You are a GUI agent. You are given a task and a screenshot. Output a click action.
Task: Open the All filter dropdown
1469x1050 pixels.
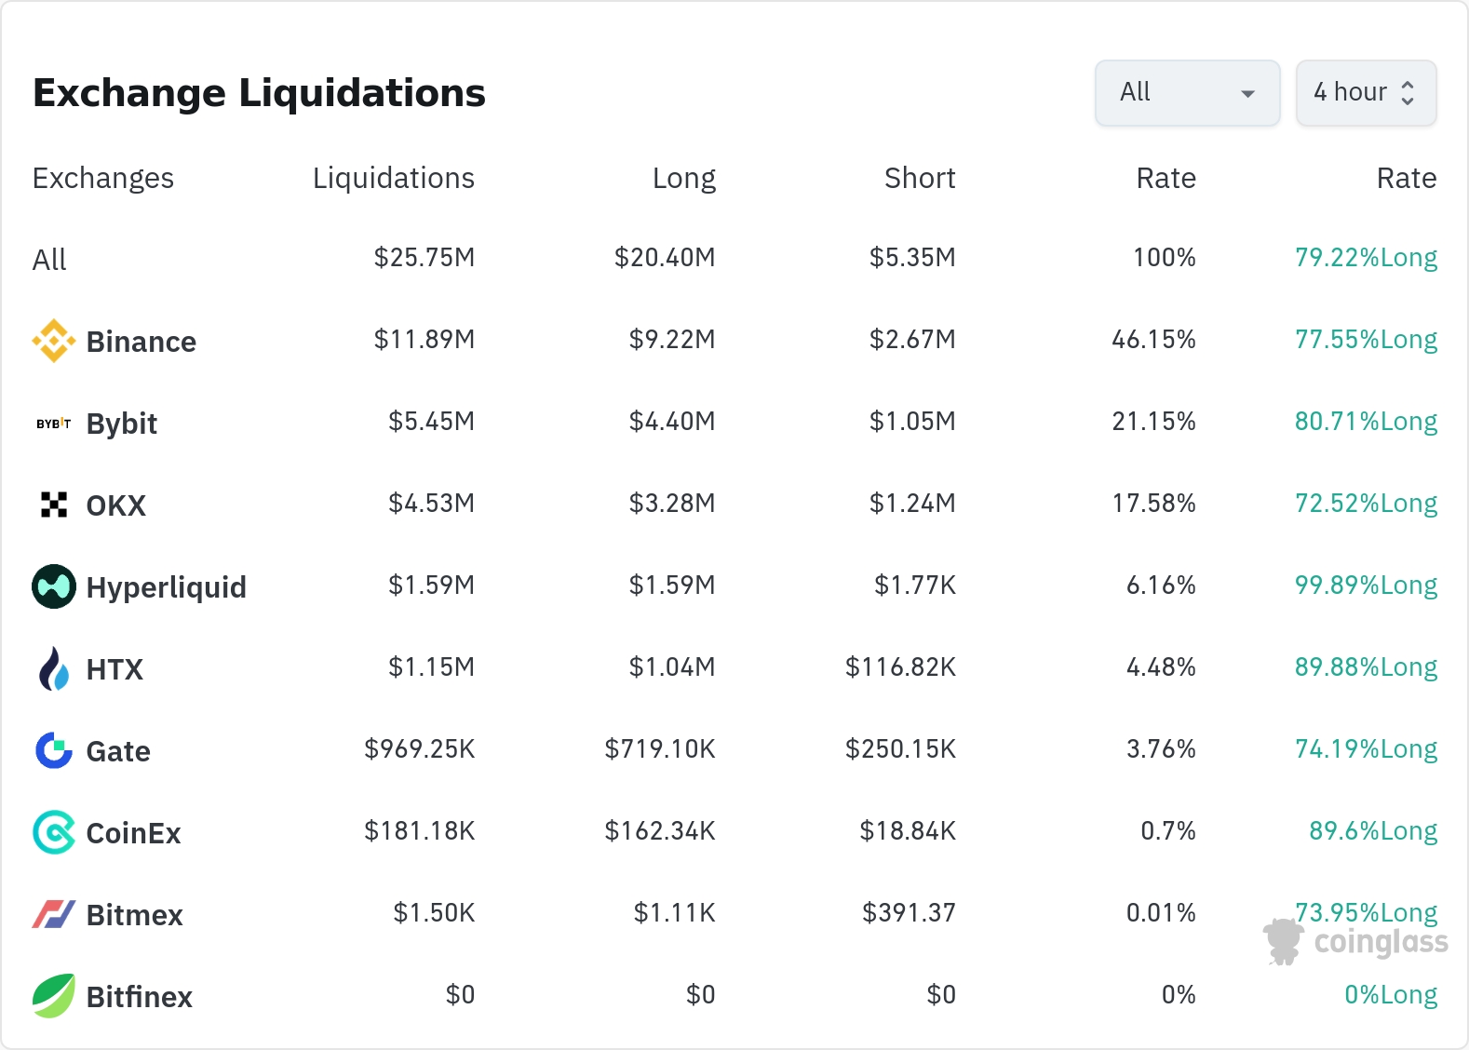point(1187,93)
